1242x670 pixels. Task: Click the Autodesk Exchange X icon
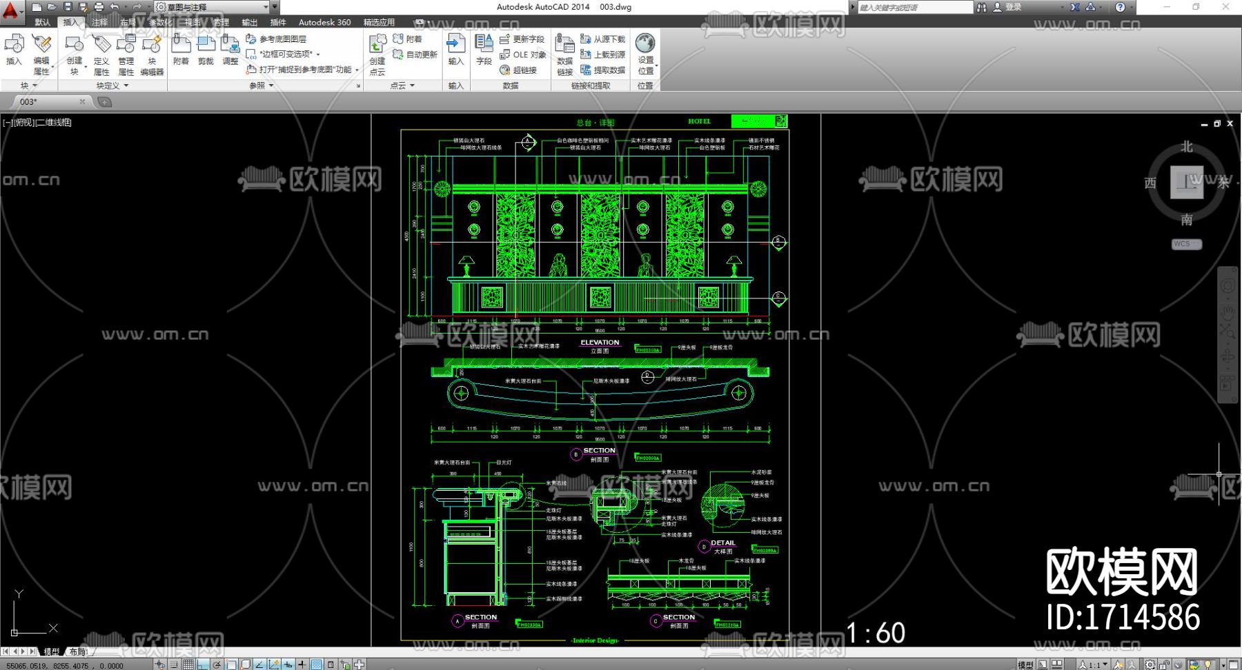pos(1075,7)
